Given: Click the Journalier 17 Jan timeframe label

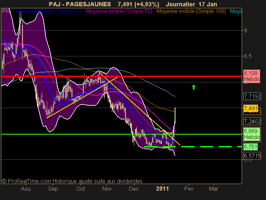Looking at the screenshot, I should [192, 4].
